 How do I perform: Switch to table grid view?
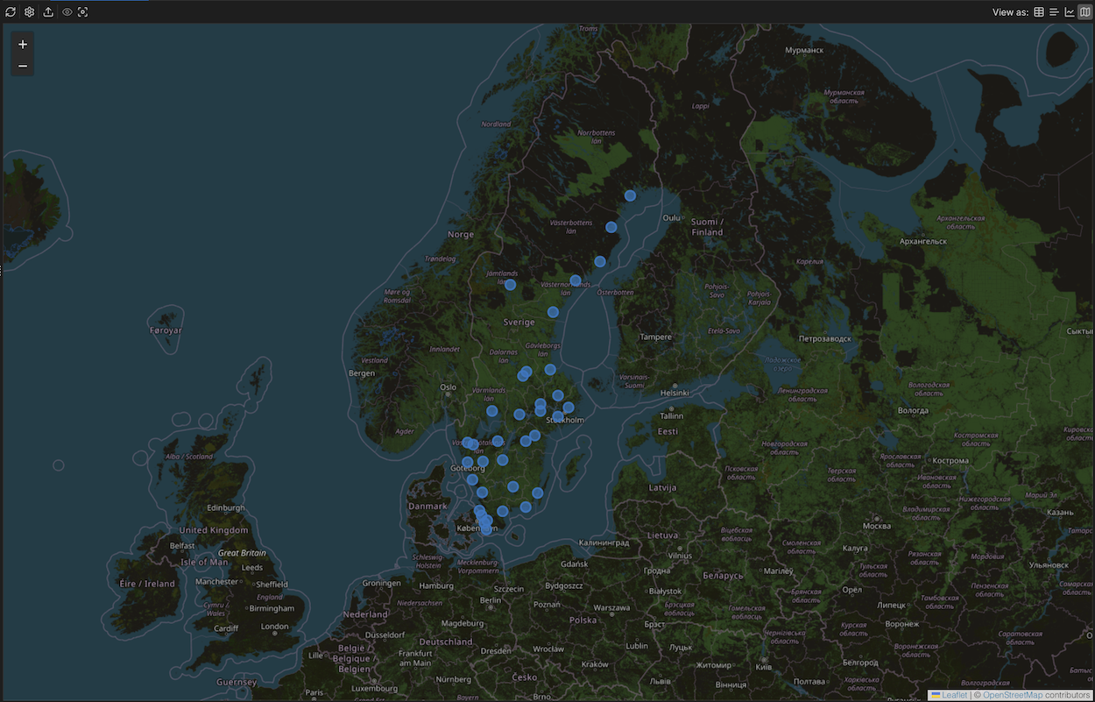click(1039, 12)
